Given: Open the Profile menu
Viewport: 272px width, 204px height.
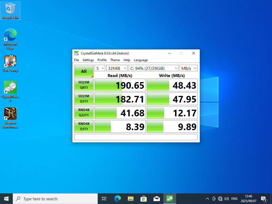Looking at the screenshot, I should tap(102, 60).
